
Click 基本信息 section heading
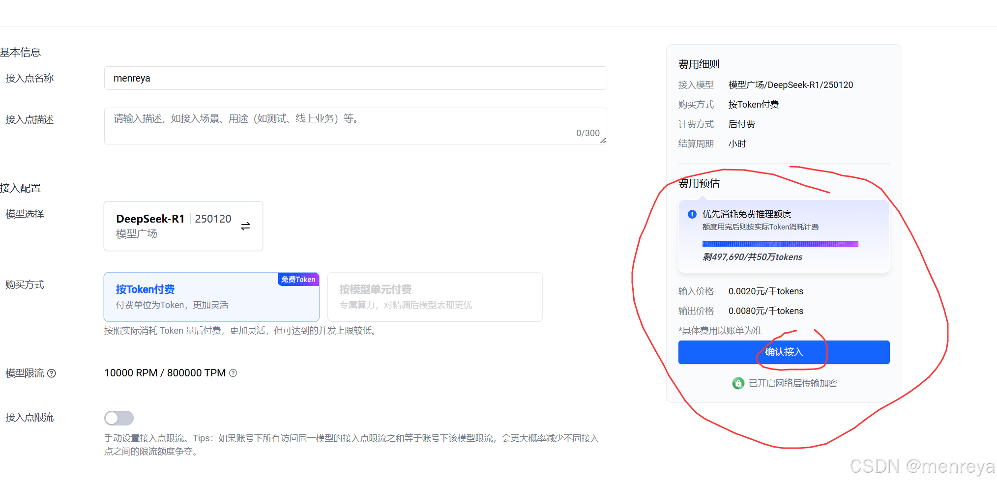20,52
